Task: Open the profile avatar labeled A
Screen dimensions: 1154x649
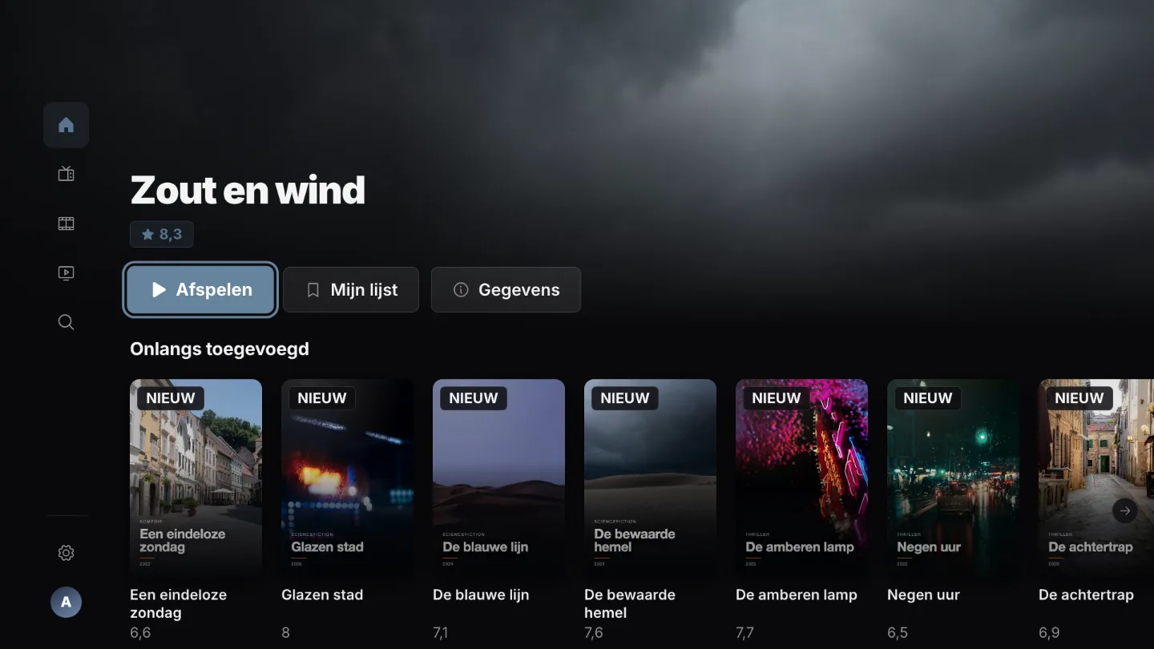Action: pyautogui.click(x=66, y=602)
